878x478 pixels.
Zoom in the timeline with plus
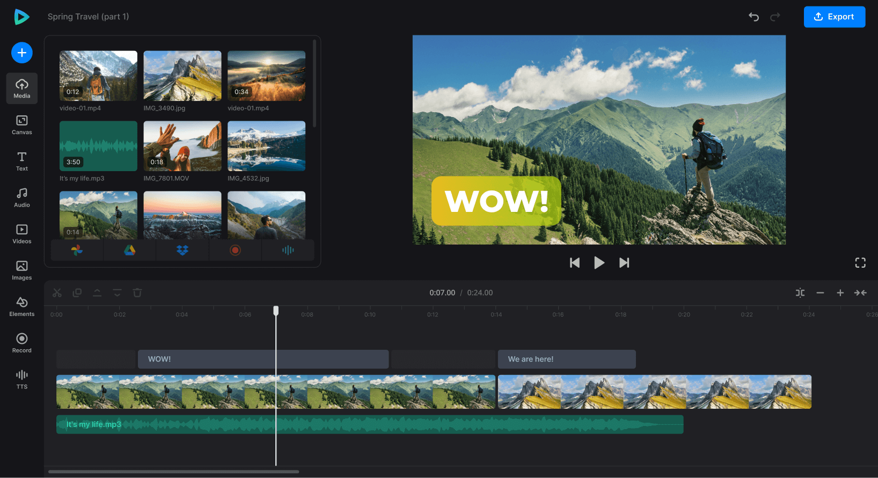pos(840,293)
